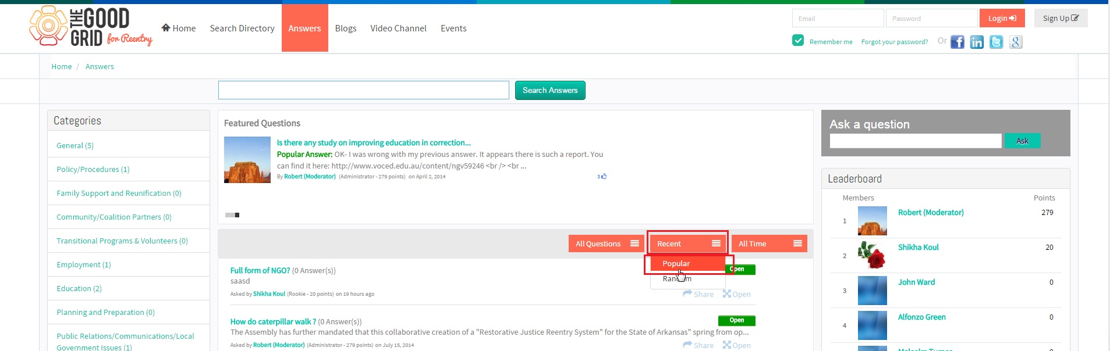
Task: Click Shikha Koul author link on NGO question
Action: click(x=269, y=293)
